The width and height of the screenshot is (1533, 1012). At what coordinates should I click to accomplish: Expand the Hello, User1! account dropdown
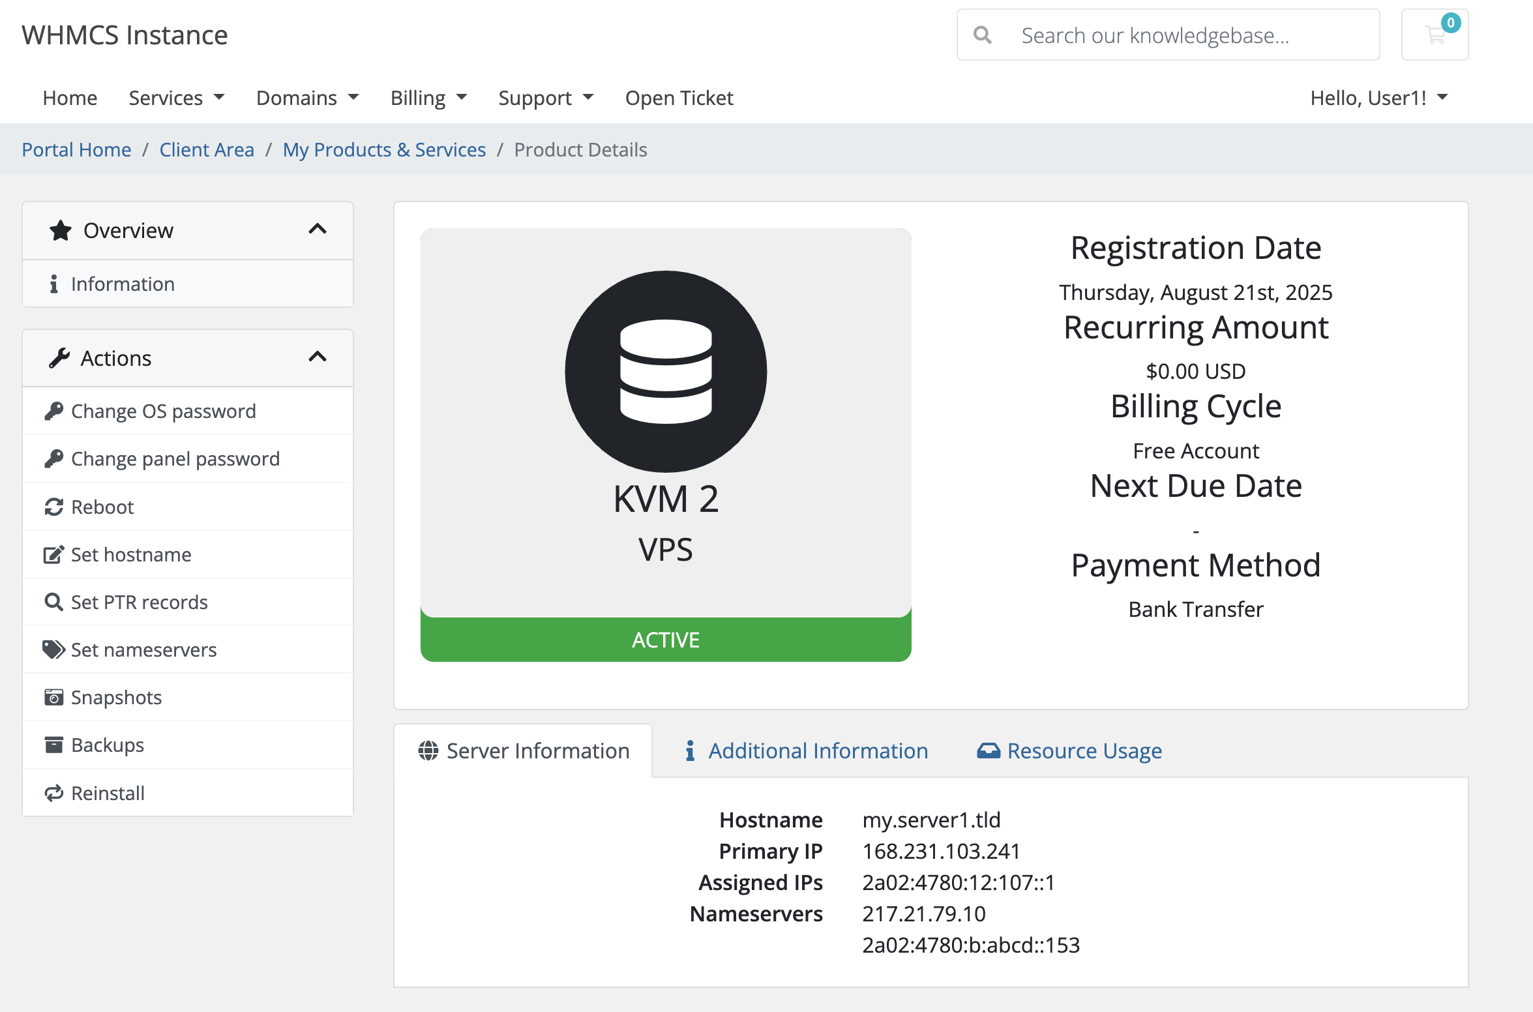(x=1379, y=98)
